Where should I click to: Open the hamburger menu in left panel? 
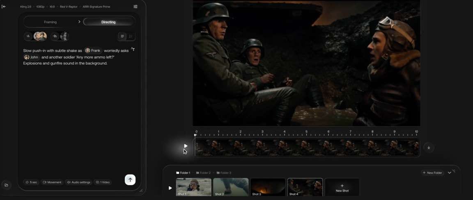(x=135, y=7)
